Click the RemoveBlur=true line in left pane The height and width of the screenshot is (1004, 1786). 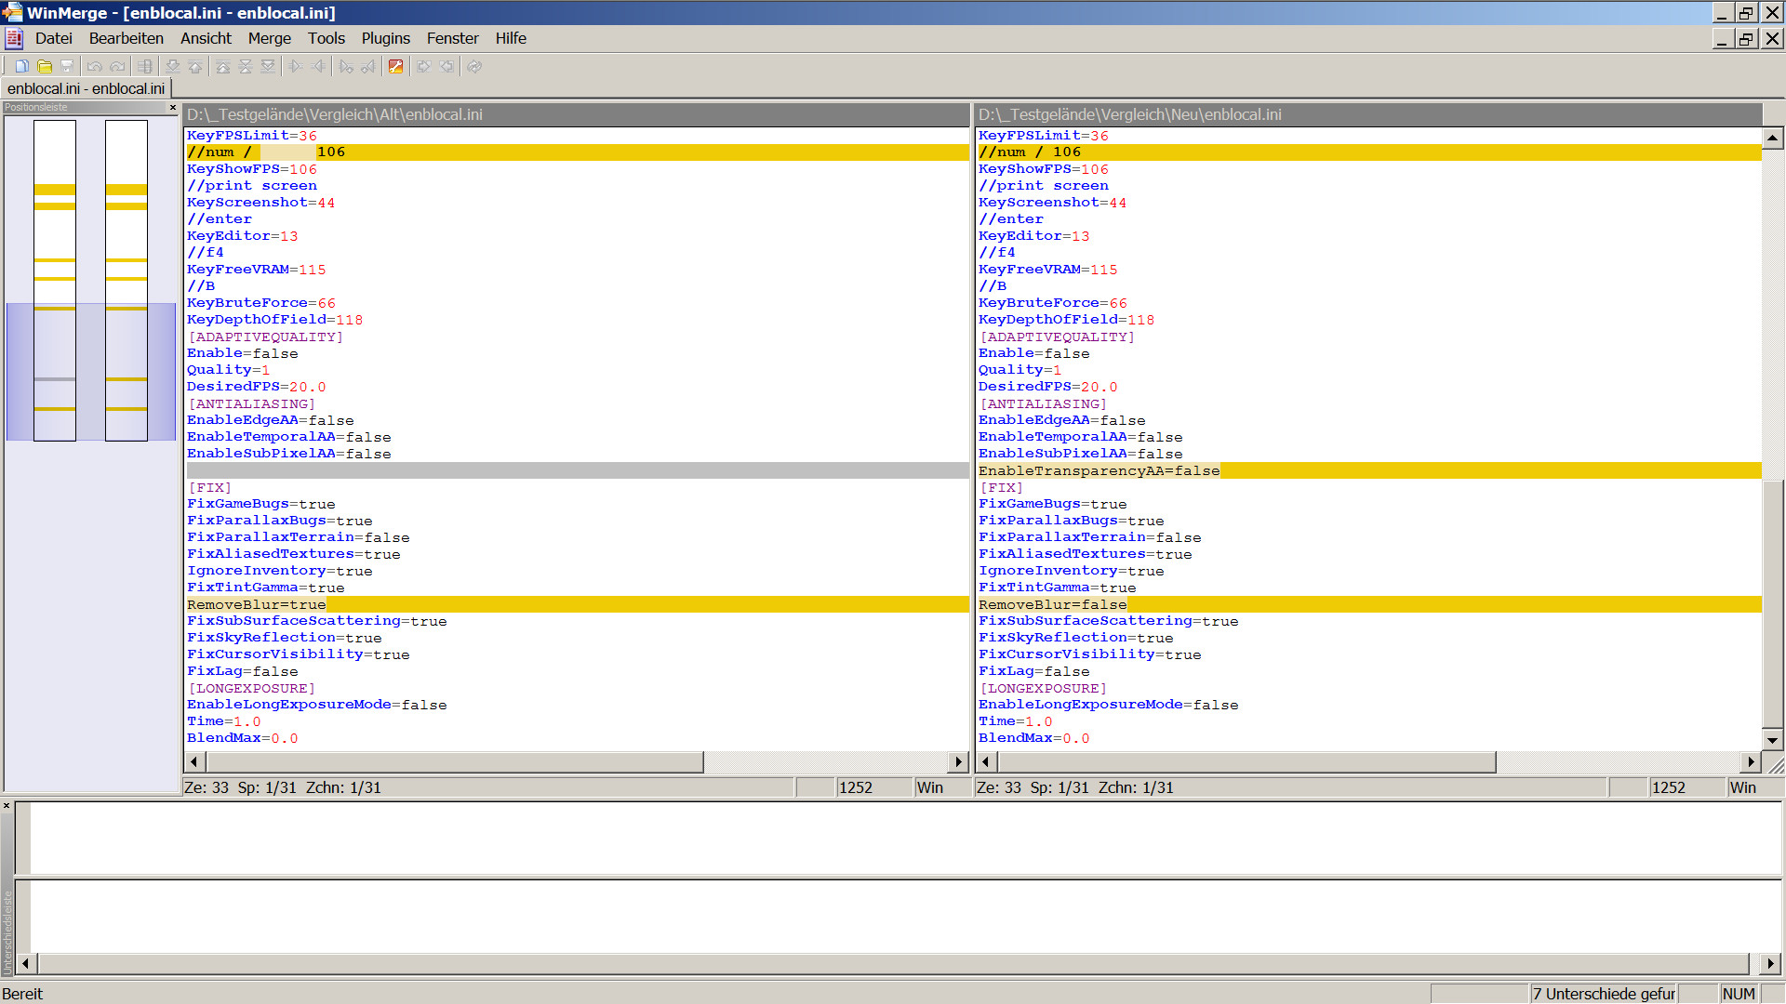click(x=257, y=604)
